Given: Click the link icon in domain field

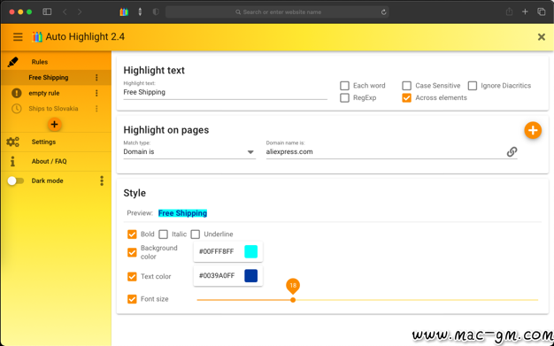Looking at the screenshot, I should (512, 152).
